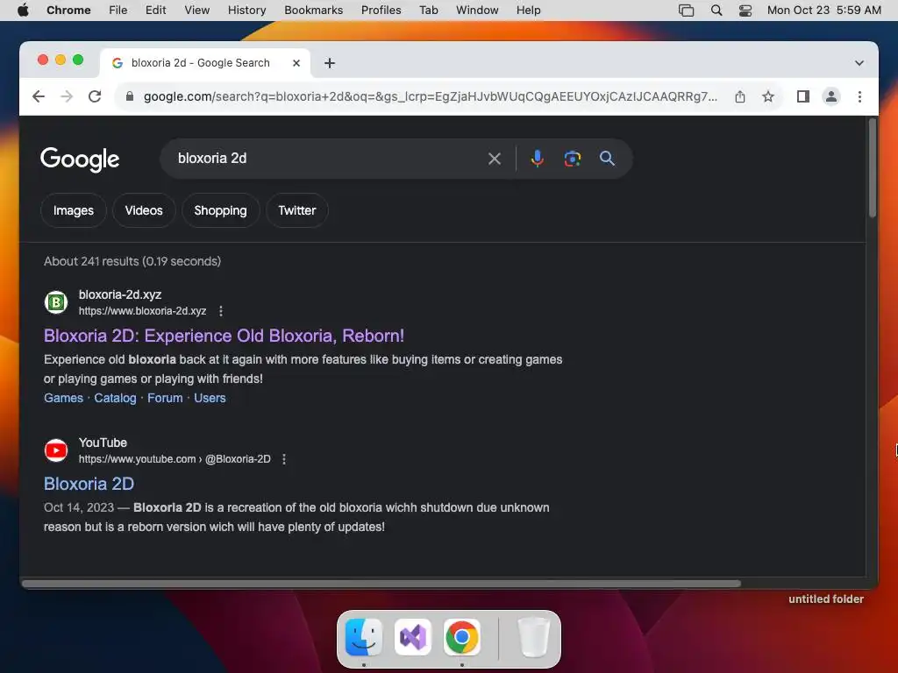This screenshot has height=673, width=898.
Task: Click the magnifier search button
Action: (x=607, y=159)
